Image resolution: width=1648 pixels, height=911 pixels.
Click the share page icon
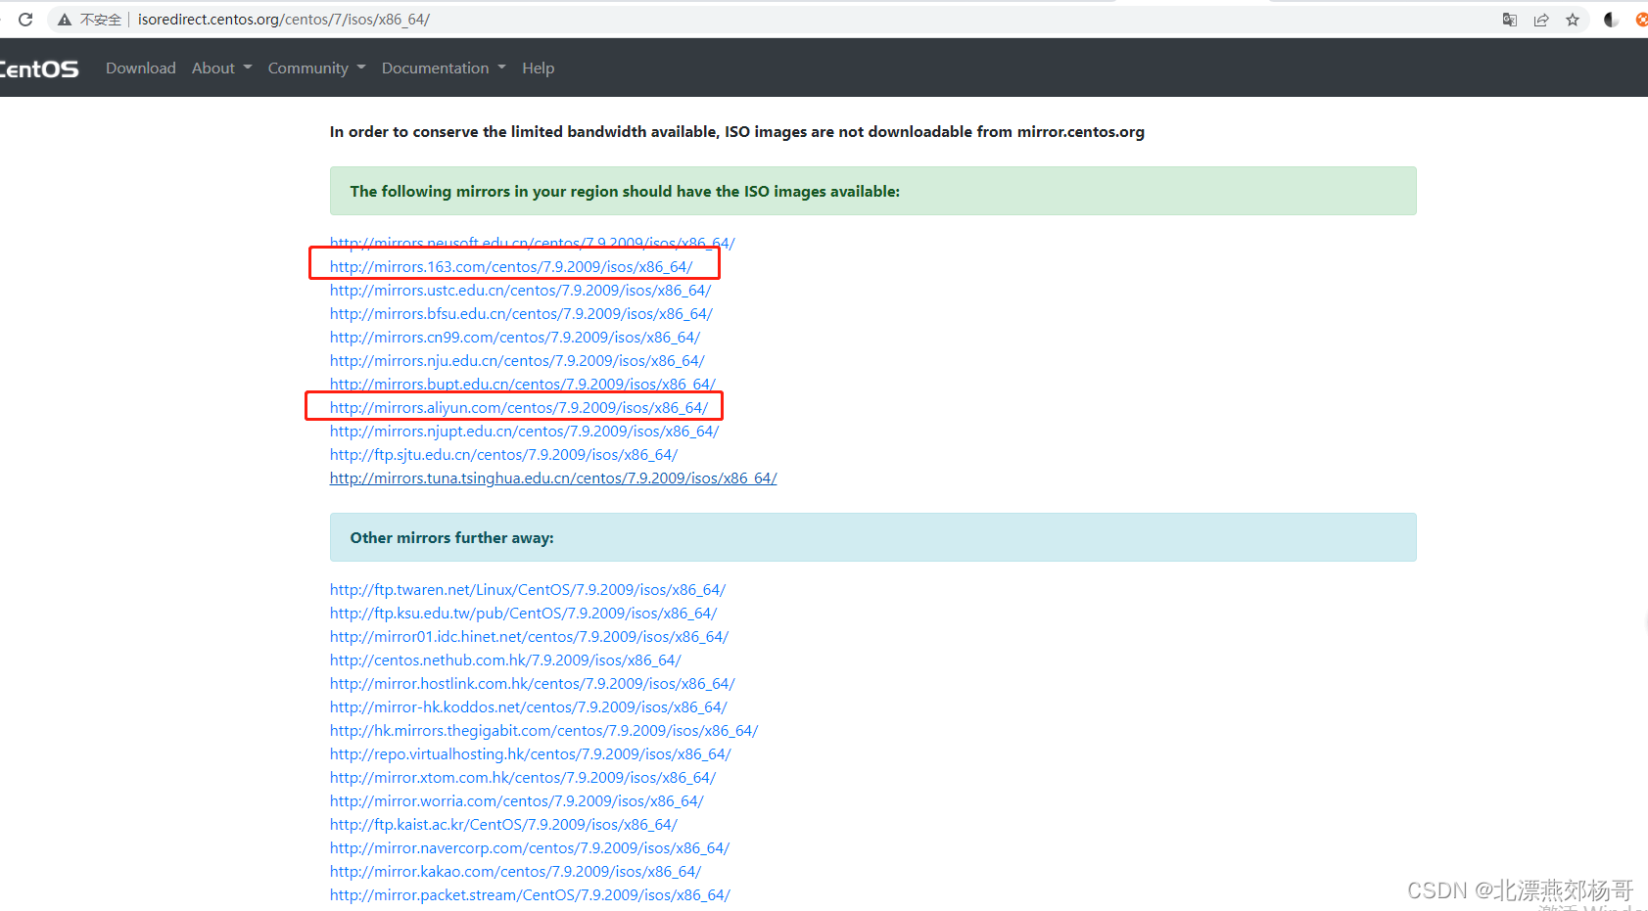point(1541,20)
